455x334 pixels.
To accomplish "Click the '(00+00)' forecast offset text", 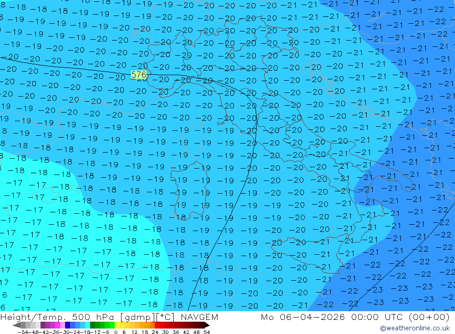I will [x=429, y=317].
